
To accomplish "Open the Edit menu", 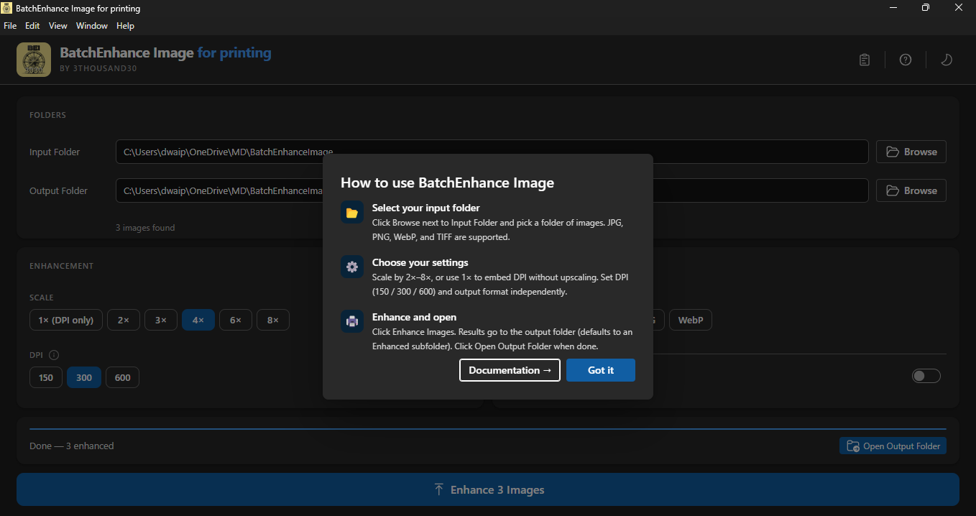I will [32, 26].
